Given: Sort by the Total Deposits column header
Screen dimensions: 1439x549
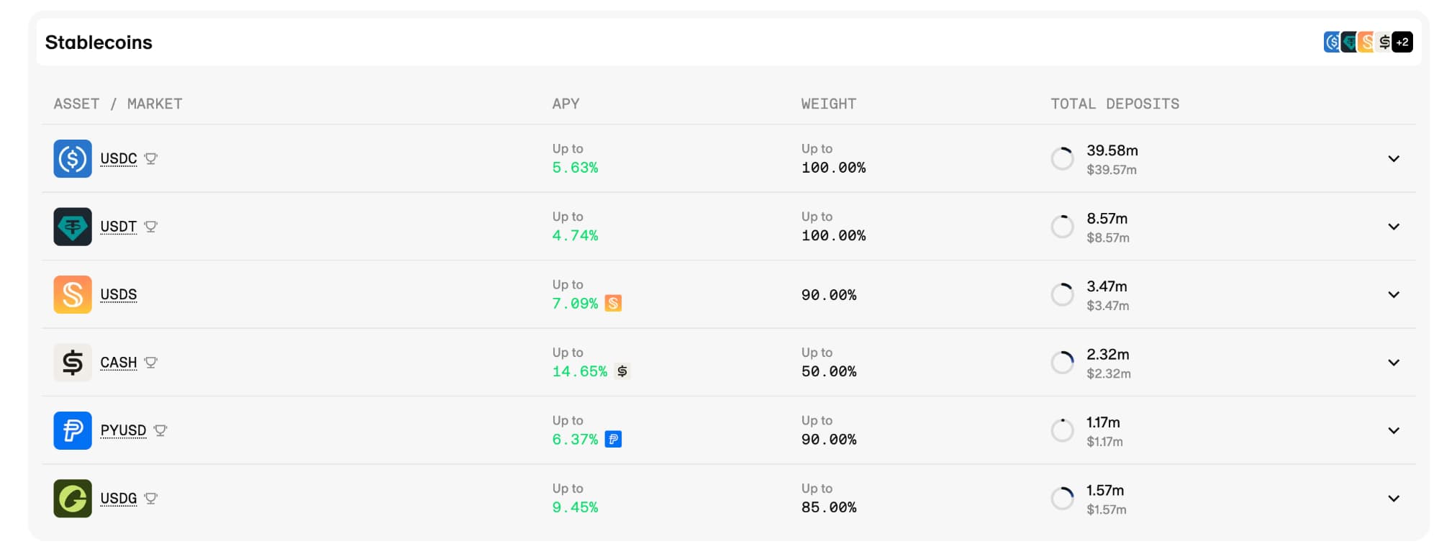Looking at the screenshot, I should (1115, 104).
